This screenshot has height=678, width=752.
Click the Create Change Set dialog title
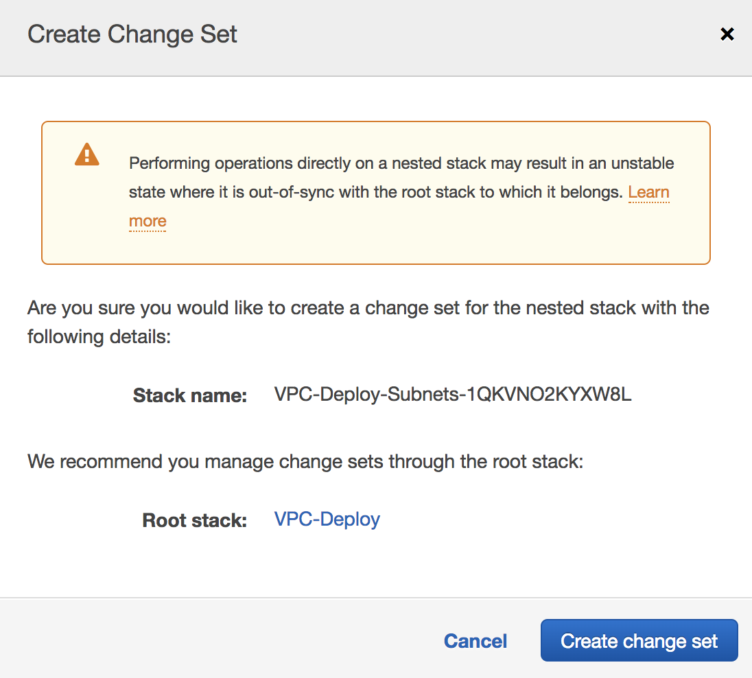[132, 34]
